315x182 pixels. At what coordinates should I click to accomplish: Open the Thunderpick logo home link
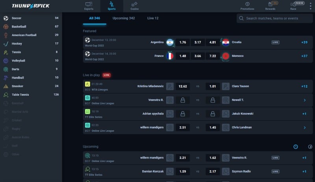(31, 6)
